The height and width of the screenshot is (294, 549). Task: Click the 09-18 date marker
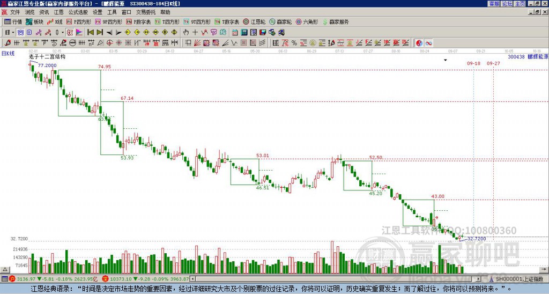click(474, 63)
